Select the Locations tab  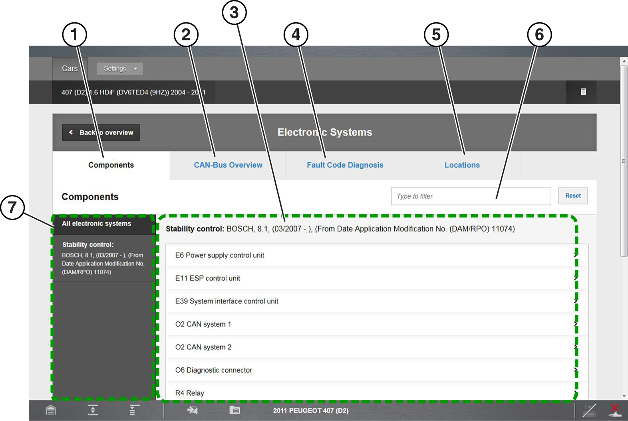click(462, 165)
